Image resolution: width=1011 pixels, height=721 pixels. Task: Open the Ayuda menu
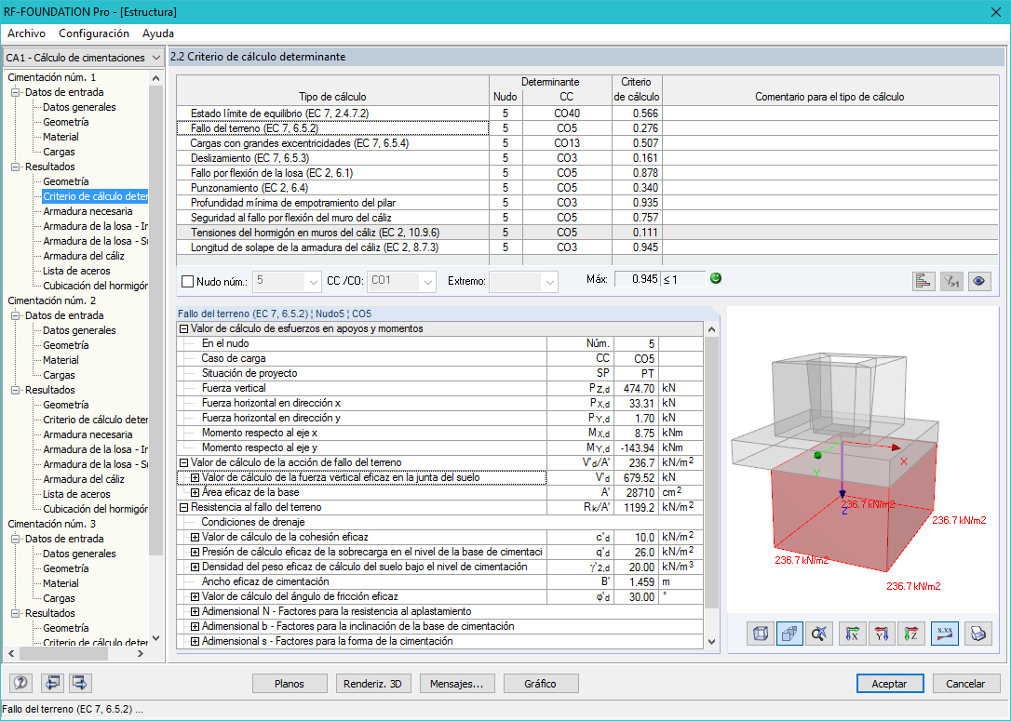158,33
